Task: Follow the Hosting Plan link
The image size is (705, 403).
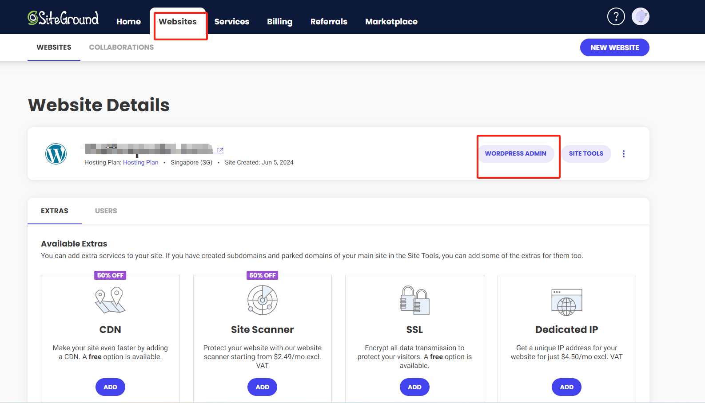Action: pyautogui.click(x=140, y=163)
